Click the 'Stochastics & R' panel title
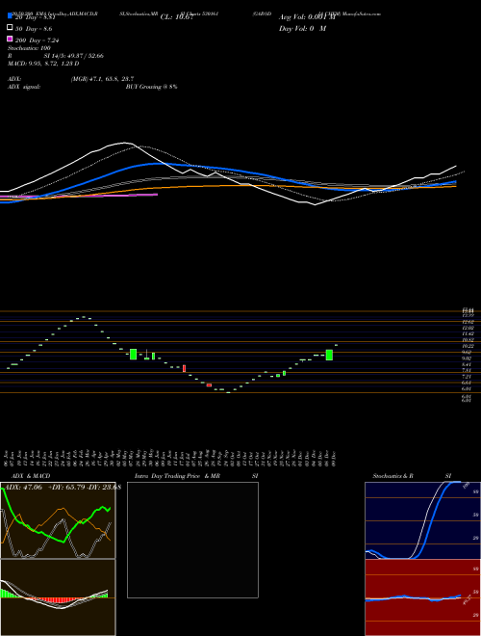 (392, 476)
